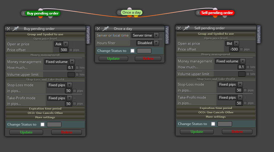The height and width of the screenshot is (152, 274).
Task: Pick status color swatch in Sell panel
Action: click(225, 124)
